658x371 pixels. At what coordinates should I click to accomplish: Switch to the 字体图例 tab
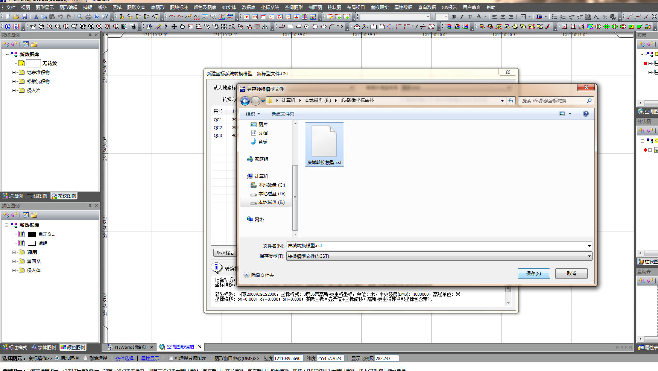pyautogui.click(x=44, y=347)
